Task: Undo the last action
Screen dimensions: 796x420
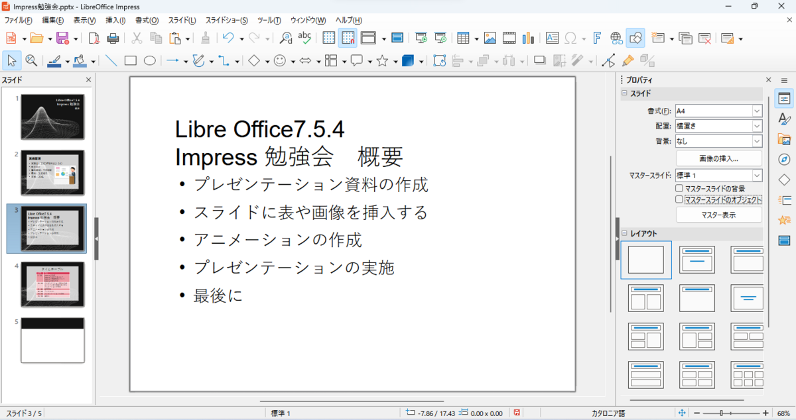Action: [228, 38]
